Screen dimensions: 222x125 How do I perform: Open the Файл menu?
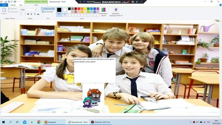(x=4, y=5)
